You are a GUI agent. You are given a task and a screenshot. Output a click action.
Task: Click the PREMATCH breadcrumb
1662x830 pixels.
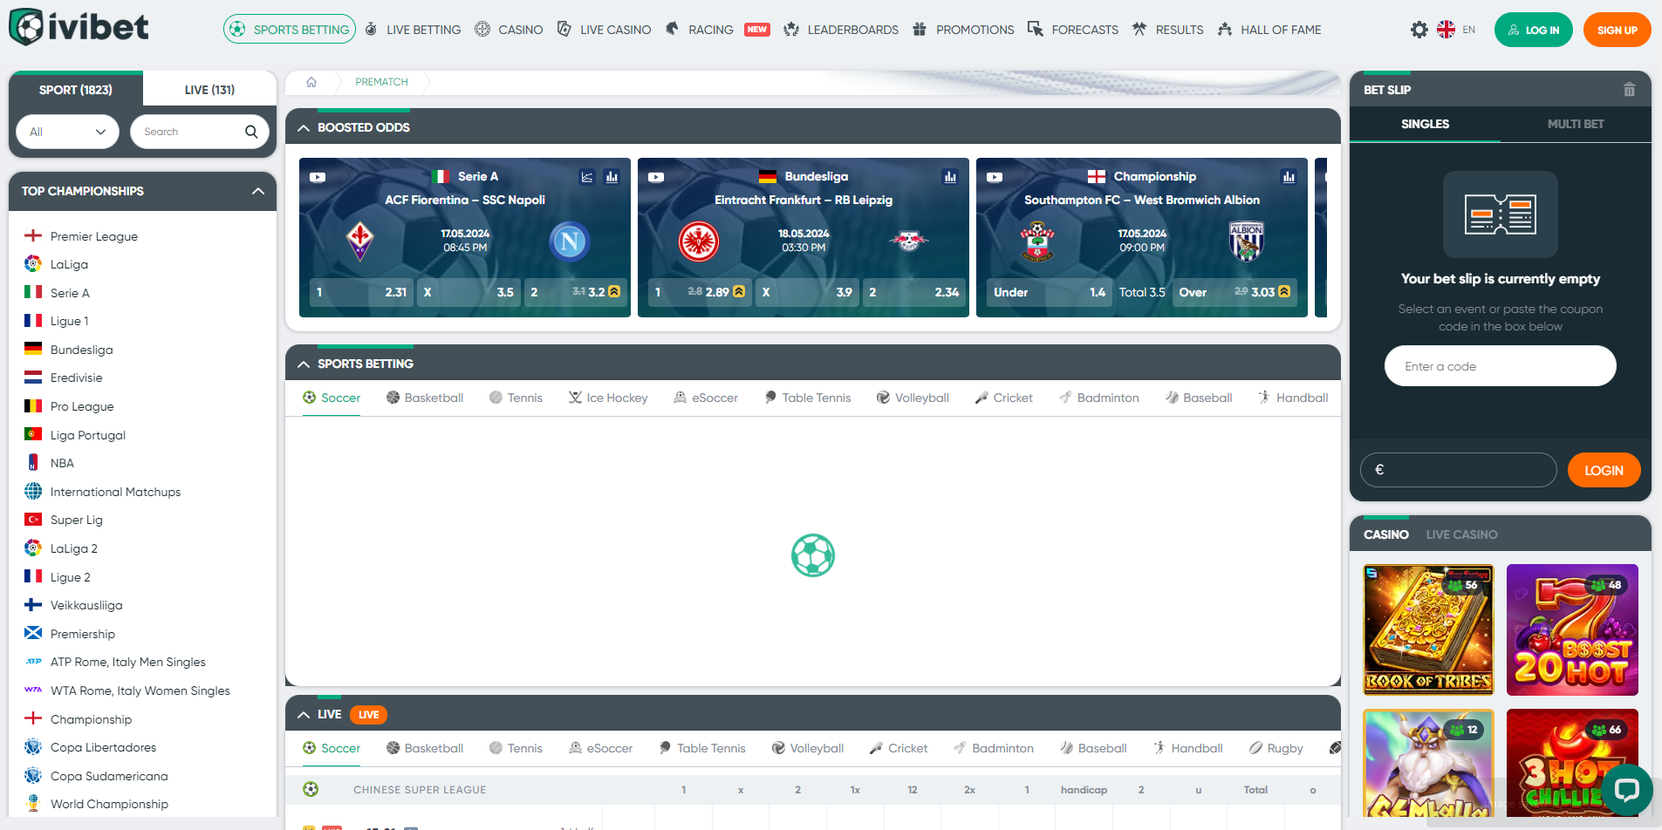(381, 82)
